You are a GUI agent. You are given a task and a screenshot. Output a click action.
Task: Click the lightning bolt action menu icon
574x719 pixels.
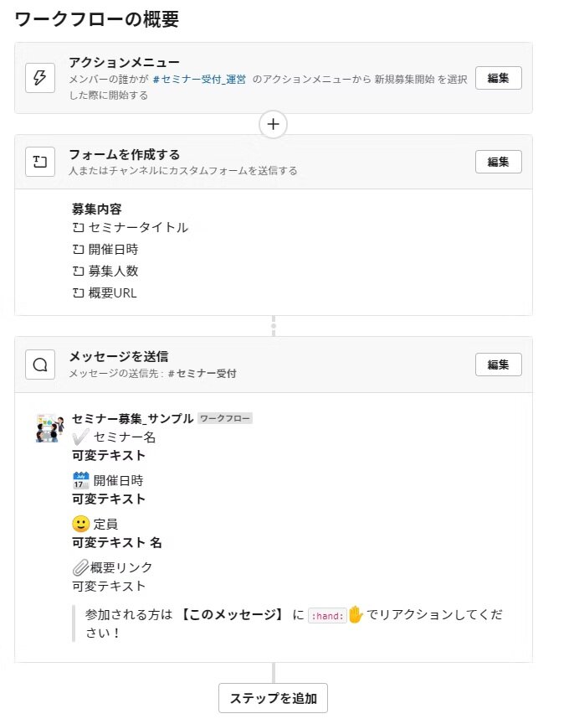click(39, 78)
